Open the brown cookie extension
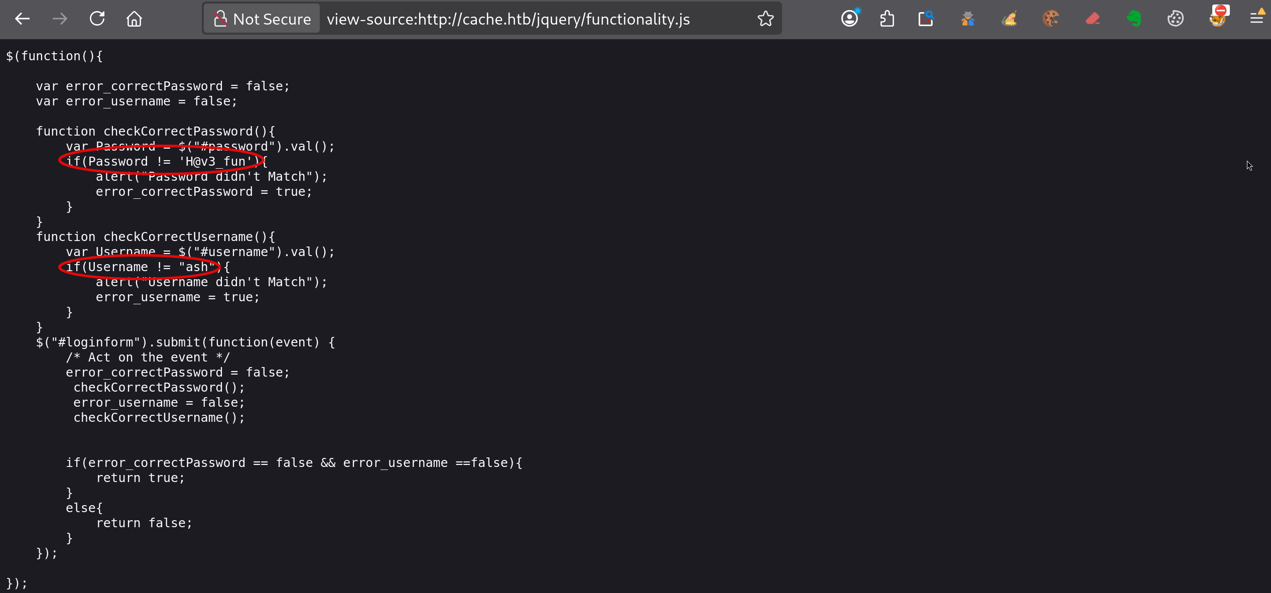1271x593 pixels. tap(1051, 19)
